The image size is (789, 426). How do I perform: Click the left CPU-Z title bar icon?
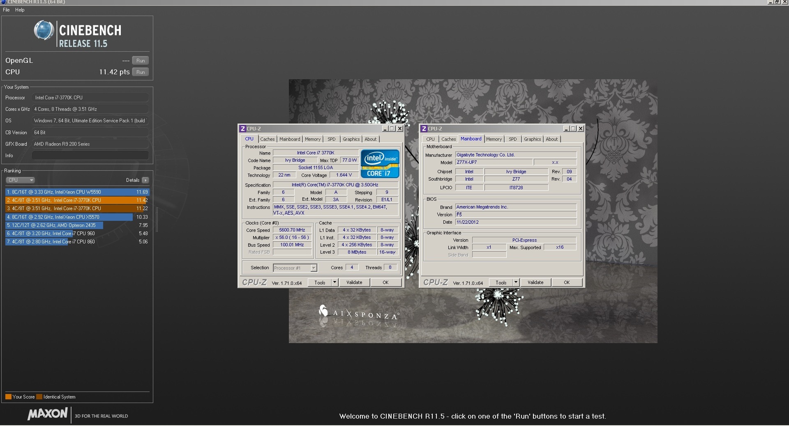tap(242, 129)
